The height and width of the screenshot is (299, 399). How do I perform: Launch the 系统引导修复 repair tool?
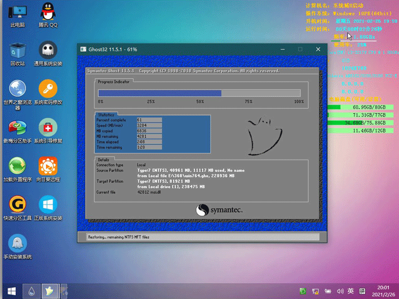[48, 127]
